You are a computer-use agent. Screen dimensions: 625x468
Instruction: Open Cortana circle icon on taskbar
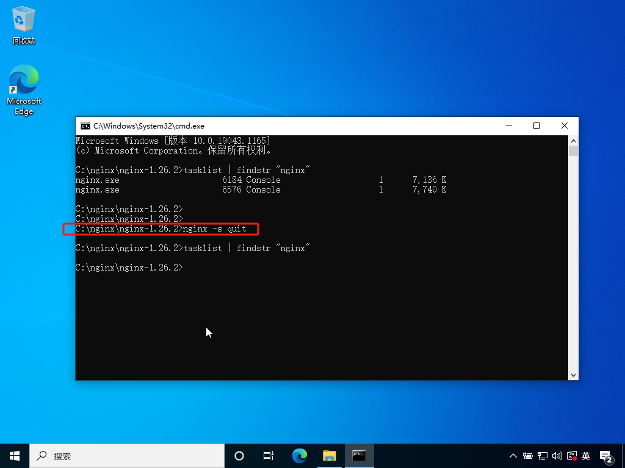coord(239,456)
